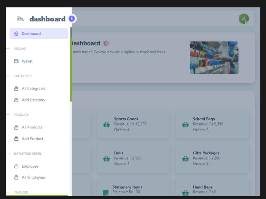Open the Sports Goods category card
The height and width of the screenshot is (199, 266).
(x=133, y=124)
